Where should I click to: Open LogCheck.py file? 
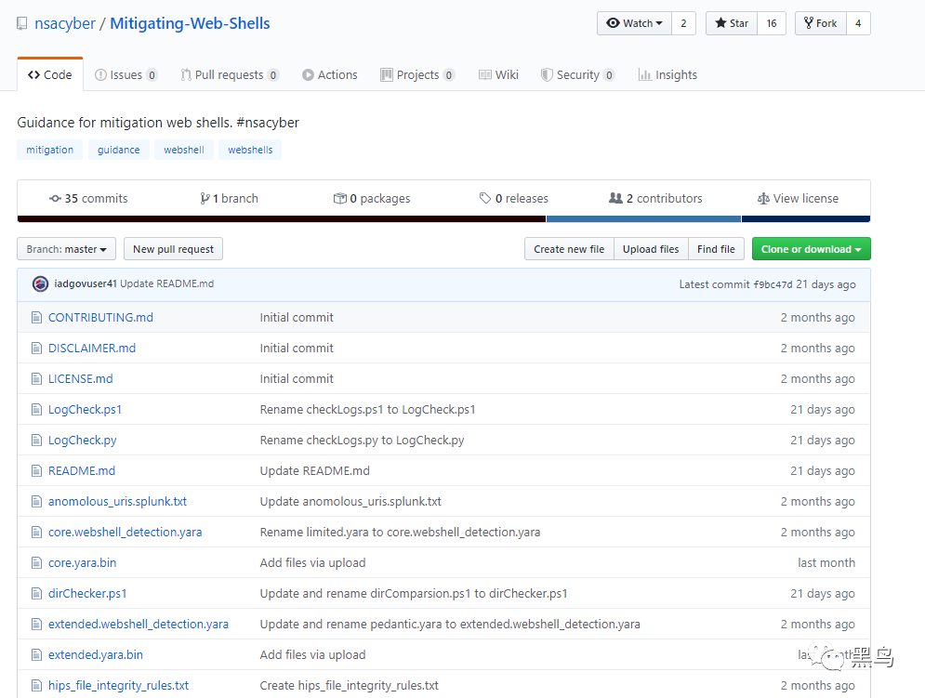[83, 441]
